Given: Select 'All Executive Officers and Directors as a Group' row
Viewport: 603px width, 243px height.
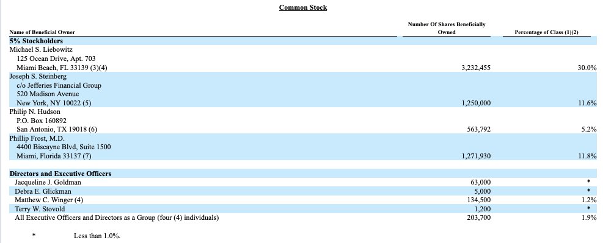Looking at the screenshot, I should (x=117, y=217).
